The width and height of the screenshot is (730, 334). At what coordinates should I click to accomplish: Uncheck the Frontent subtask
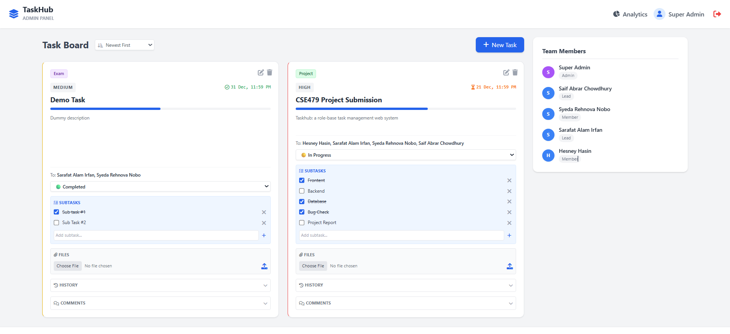[x=302, y=180]
